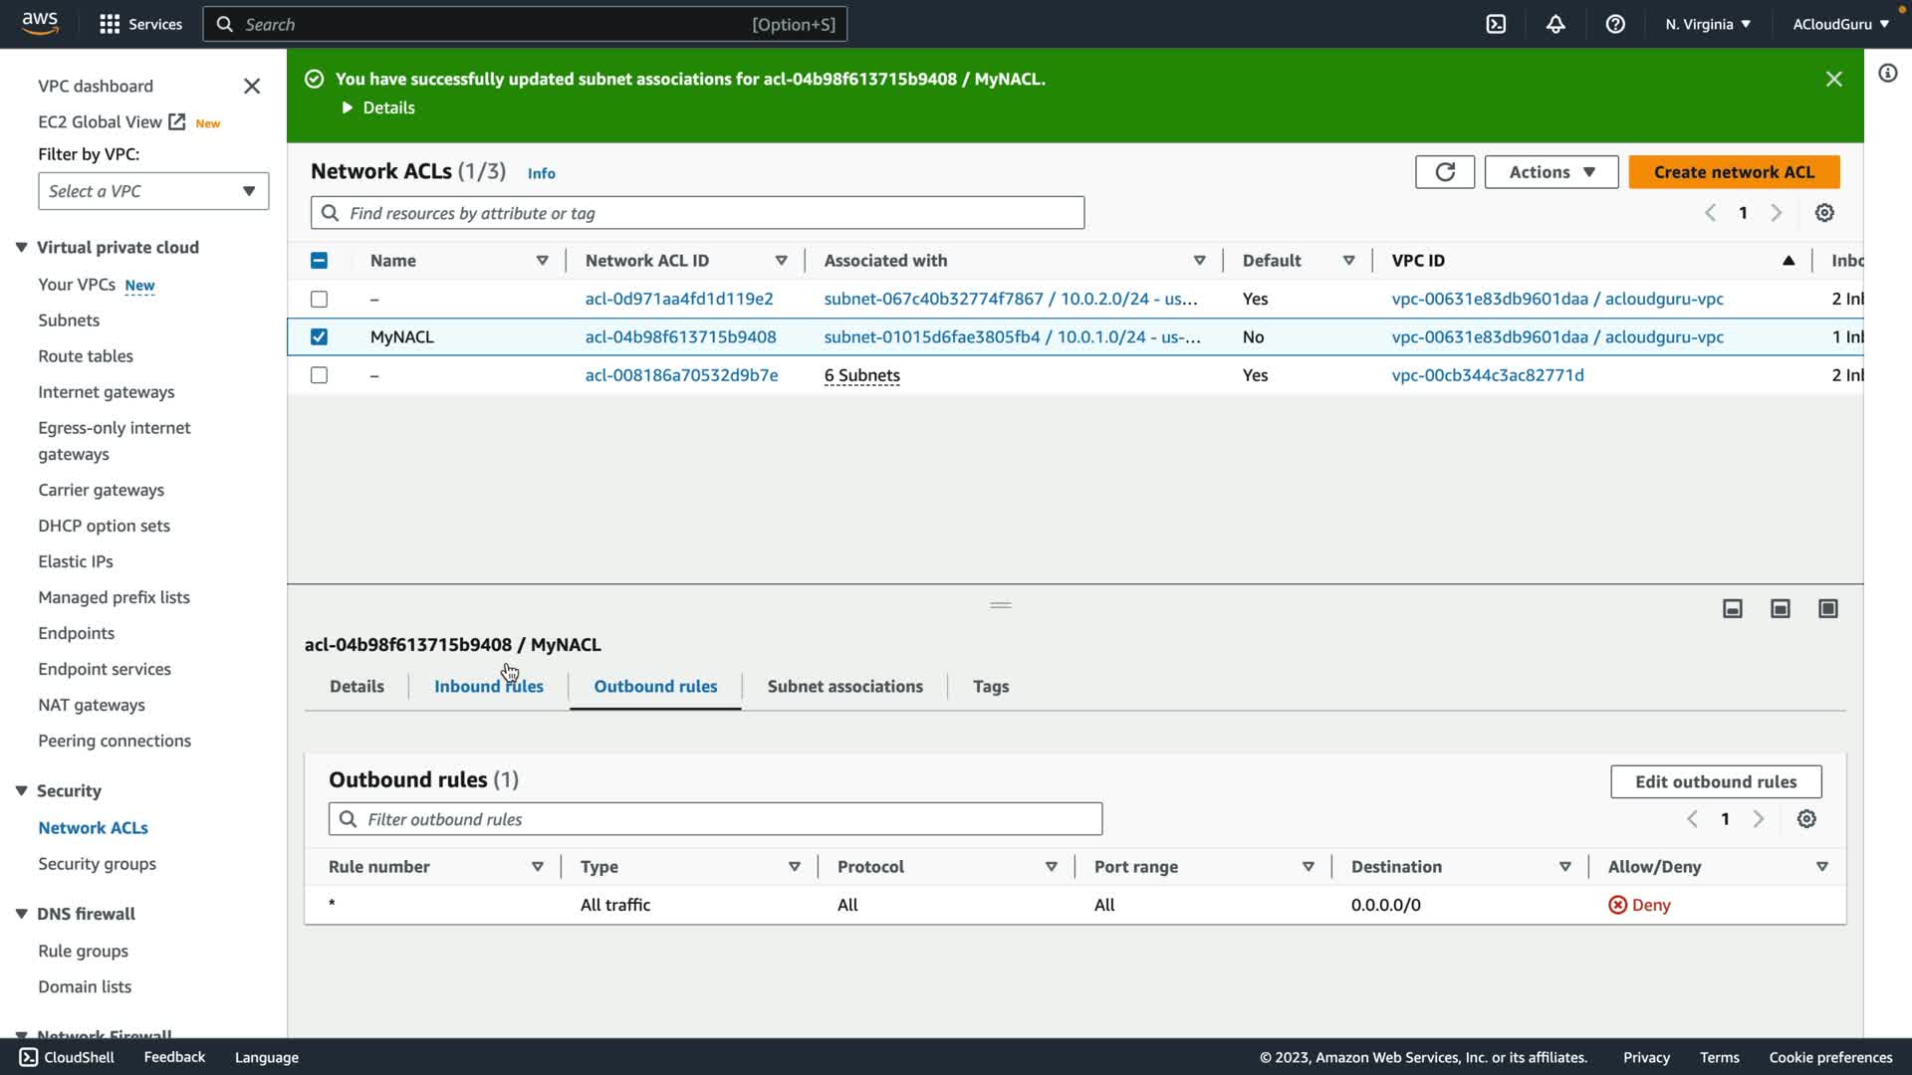This screenshot has width=1912, height=1075.
Task: Open the info panel icon at right
Action: point(1887,74)
